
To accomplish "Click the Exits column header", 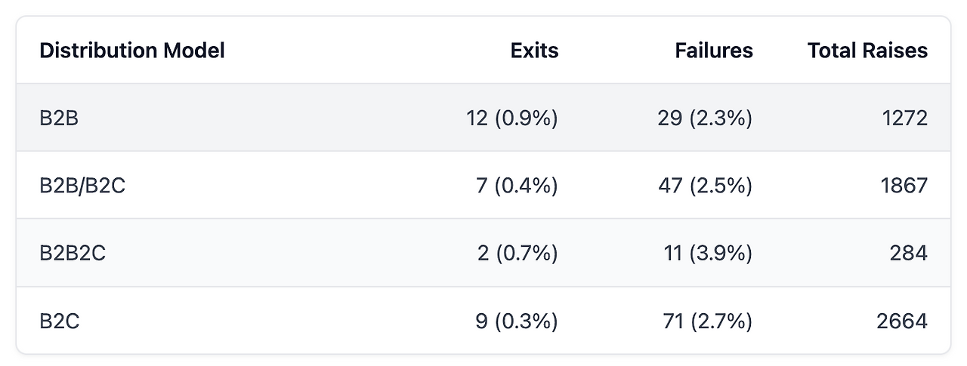I will click(x=534, y=51).
